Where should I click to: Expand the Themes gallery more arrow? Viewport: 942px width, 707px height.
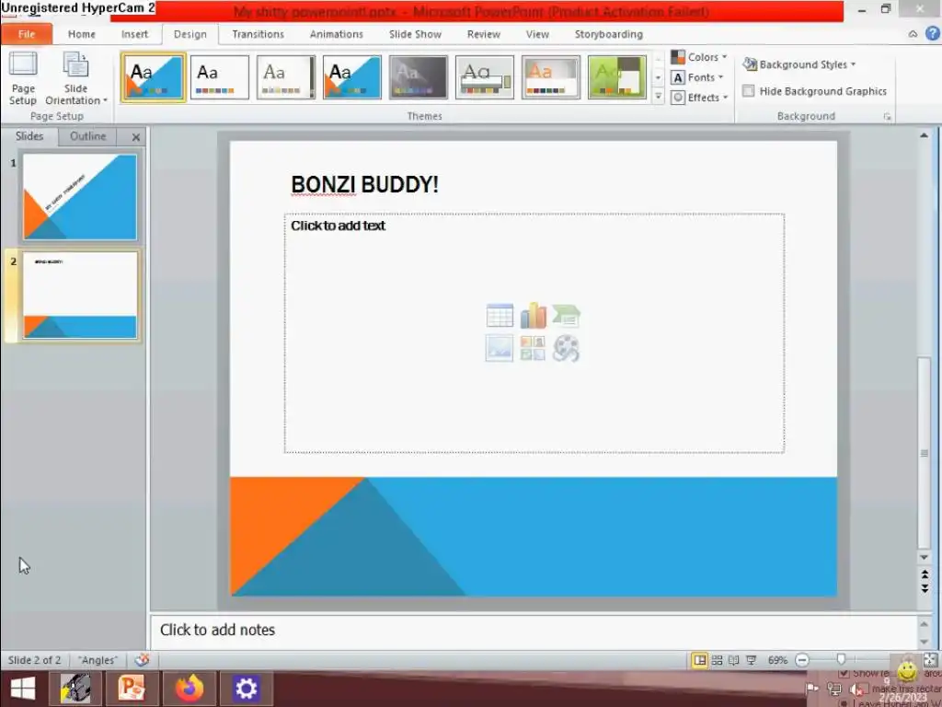(659, 96)
